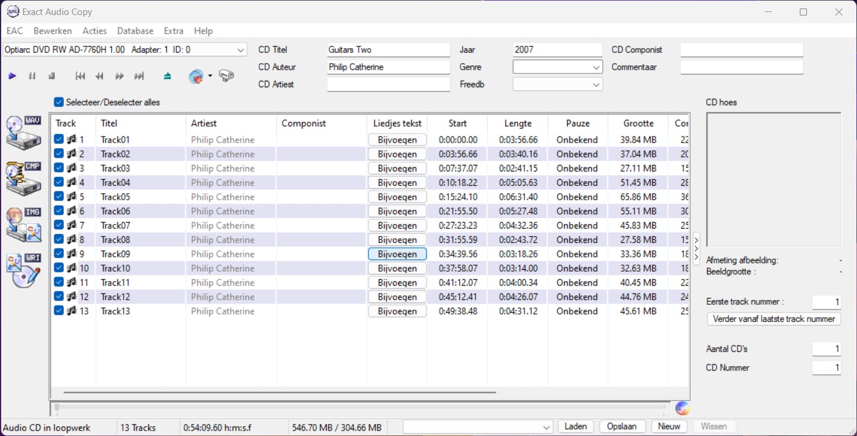Uncheck the checkbox for track 10
The image size is (857, 436).
[58, 268]
